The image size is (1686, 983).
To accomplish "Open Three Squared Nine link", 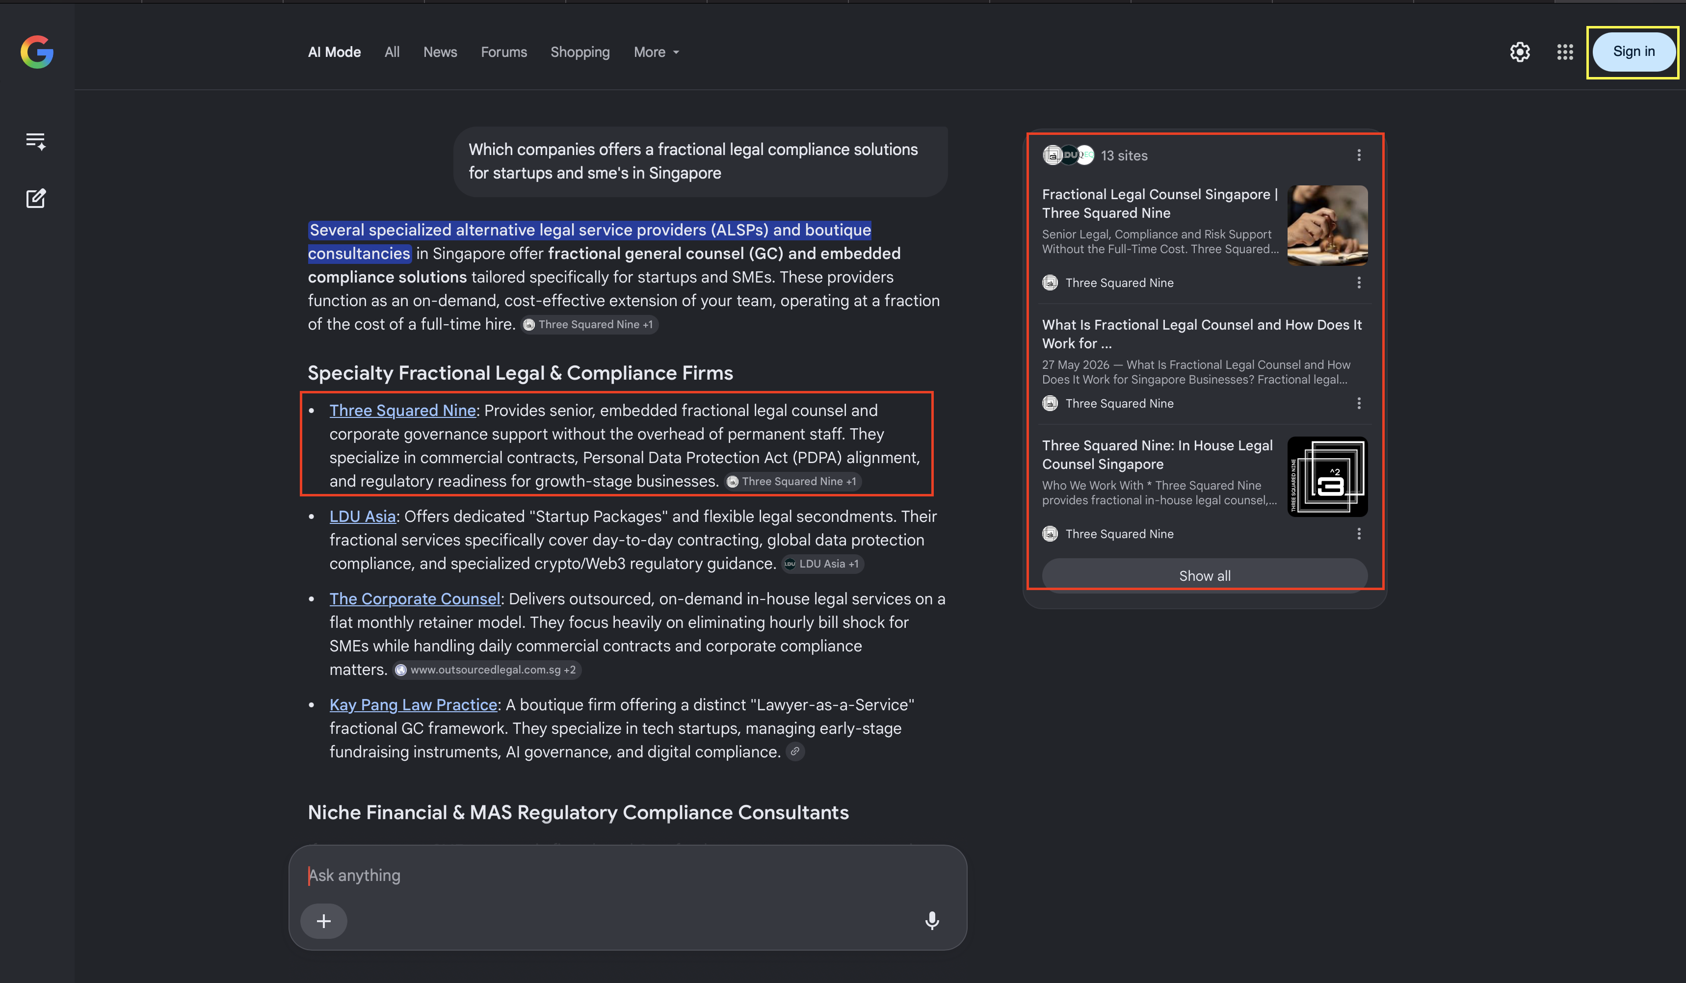I will (402, 411).
